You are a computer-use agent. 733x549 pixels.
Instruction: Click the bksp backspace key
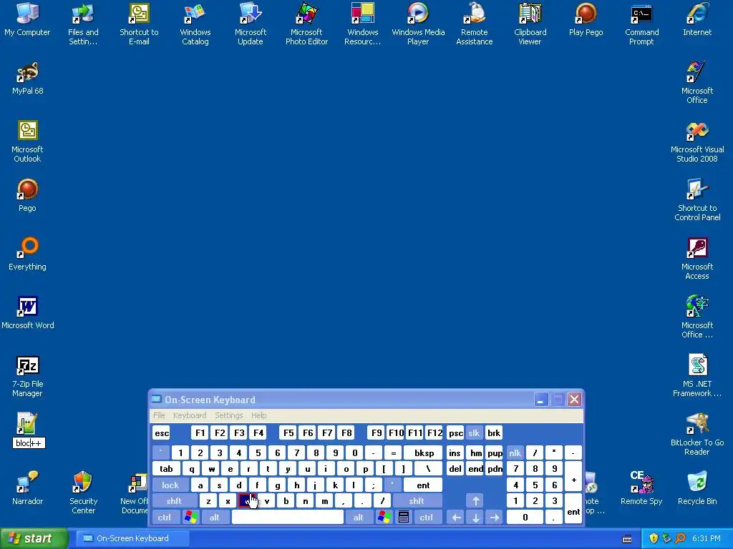[x=424, y=452]
